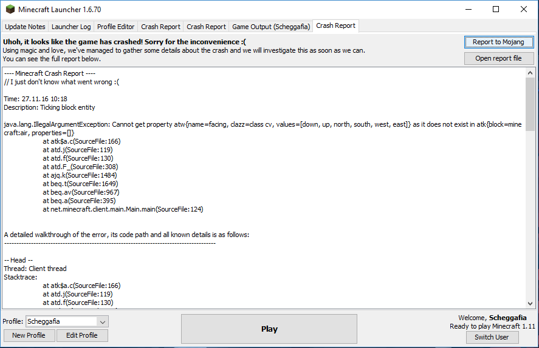The width and height of the screenshot is (539, 348).
Task: Click the 'Uhoh, it looks like the game has crashed!' heading
Action: pos(125,42)
